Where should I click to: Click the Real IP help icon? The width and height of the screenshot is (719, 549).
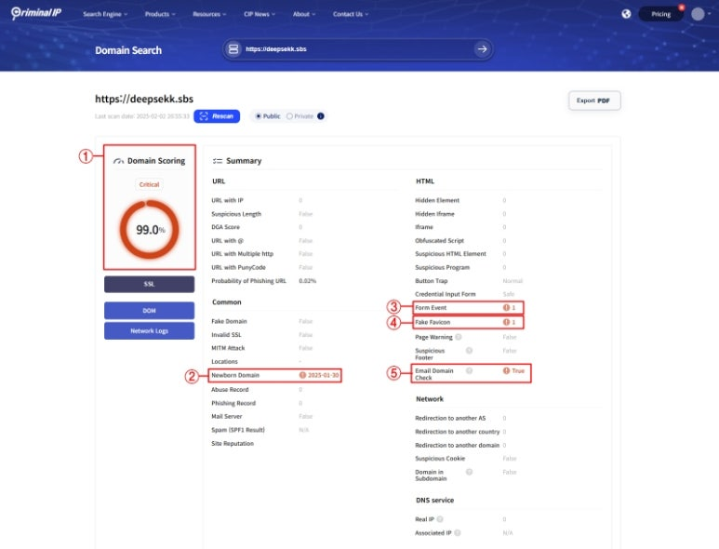tap(440, 519)
